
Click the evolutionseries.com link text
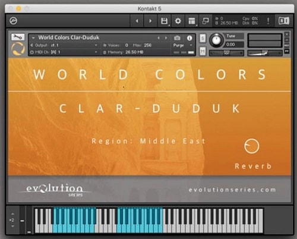point(232,190)
